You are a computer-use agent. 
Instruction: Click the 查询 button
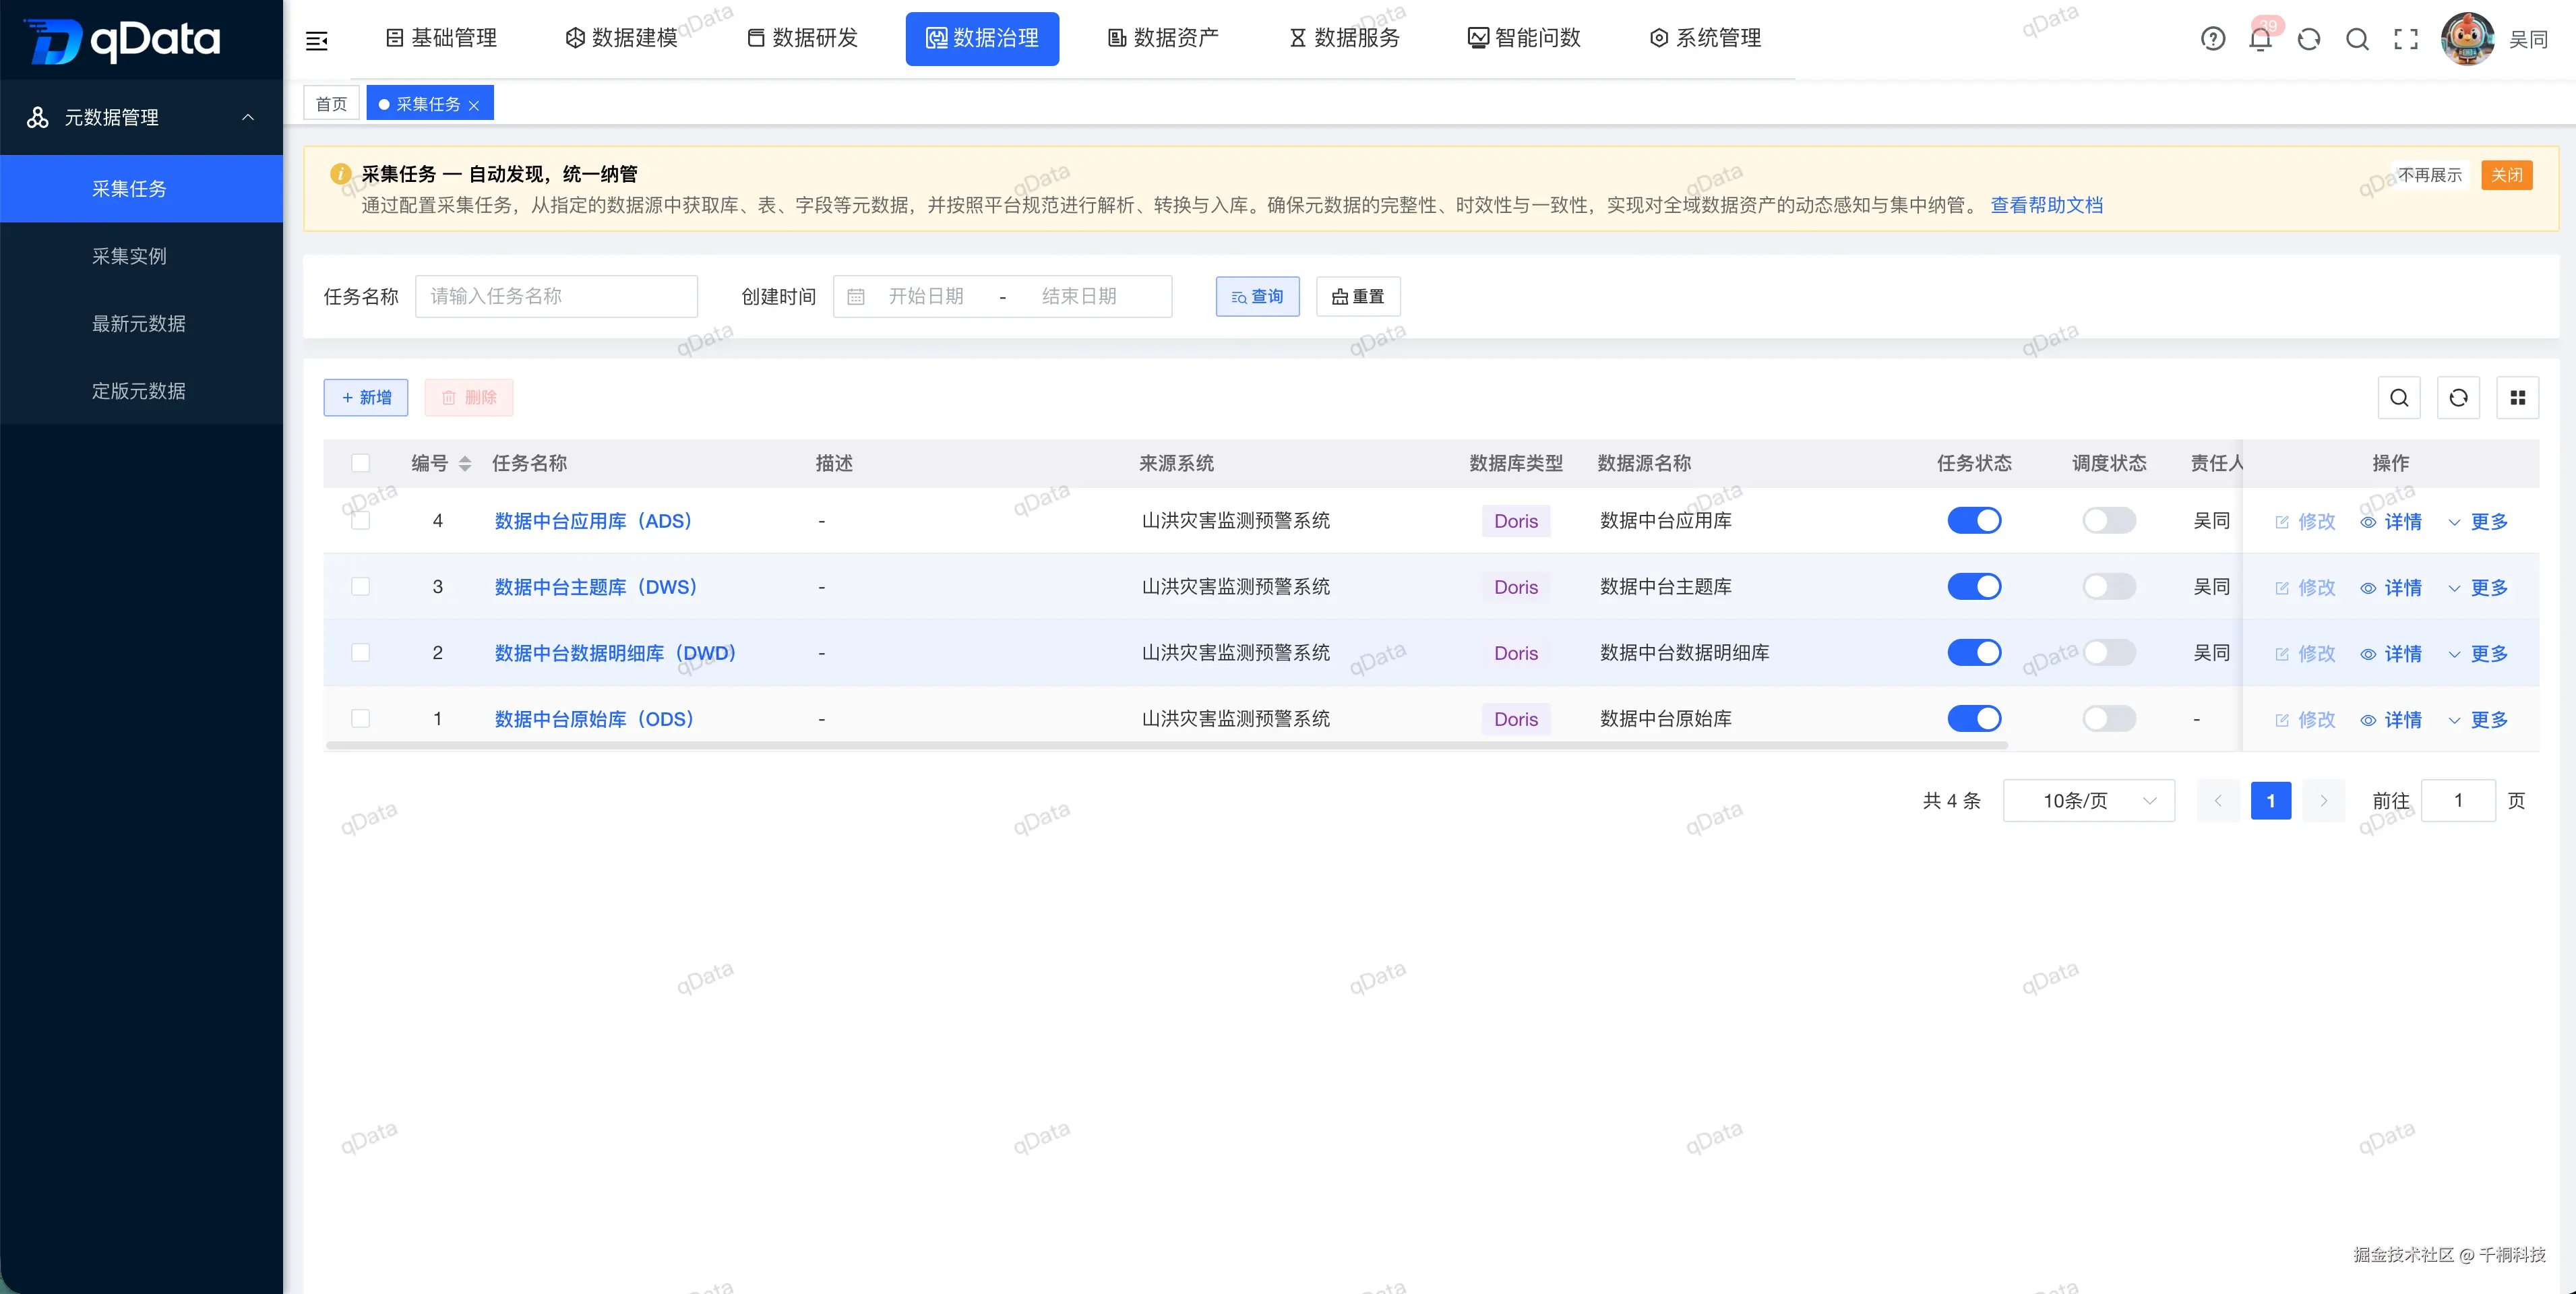[1257, 296]
